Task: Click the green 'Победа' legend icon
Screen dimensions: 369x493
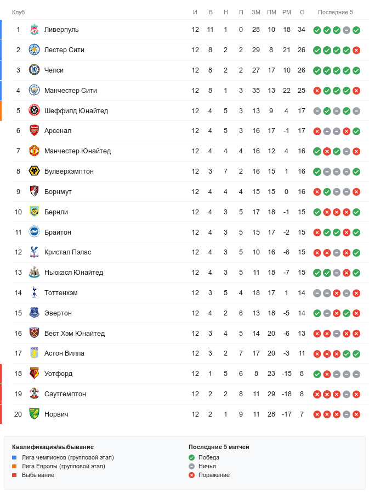Action: pos(191,457)
